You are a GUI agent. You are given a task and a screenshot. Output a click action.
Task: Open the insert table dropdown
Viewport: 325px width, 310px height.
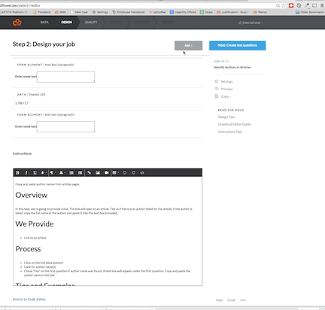pos(115,172)
